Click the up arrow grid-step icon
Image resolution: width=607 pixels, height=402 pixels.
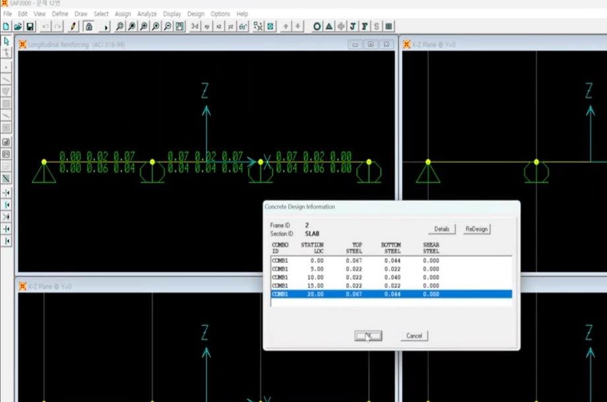tap(286, 26)
